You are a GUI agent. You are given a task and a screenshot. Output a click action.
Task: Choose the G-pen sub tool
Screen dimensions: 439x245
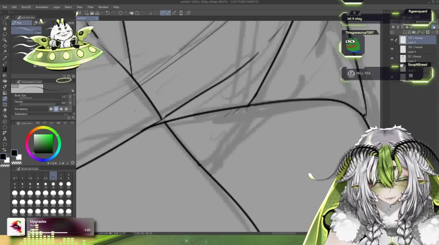26,30
